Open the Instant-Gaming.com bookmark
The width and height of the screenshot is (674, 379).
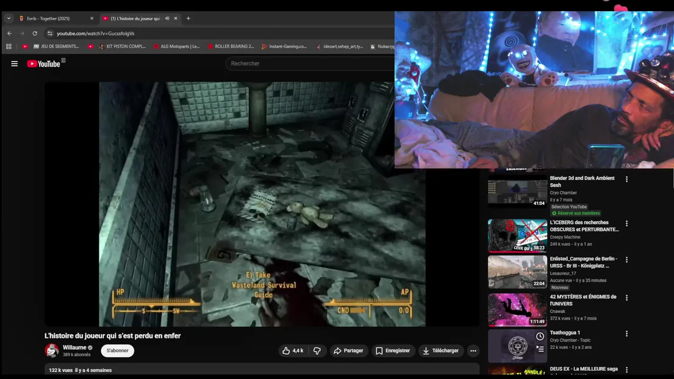coord(284,46)
